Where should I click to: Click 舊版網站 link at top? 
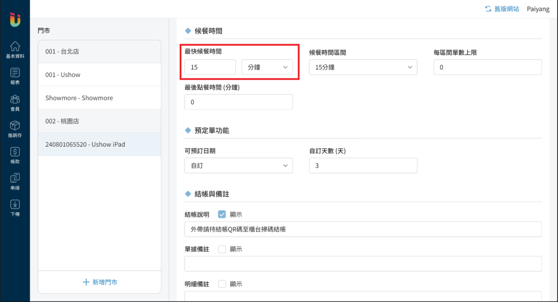[501, 9]
